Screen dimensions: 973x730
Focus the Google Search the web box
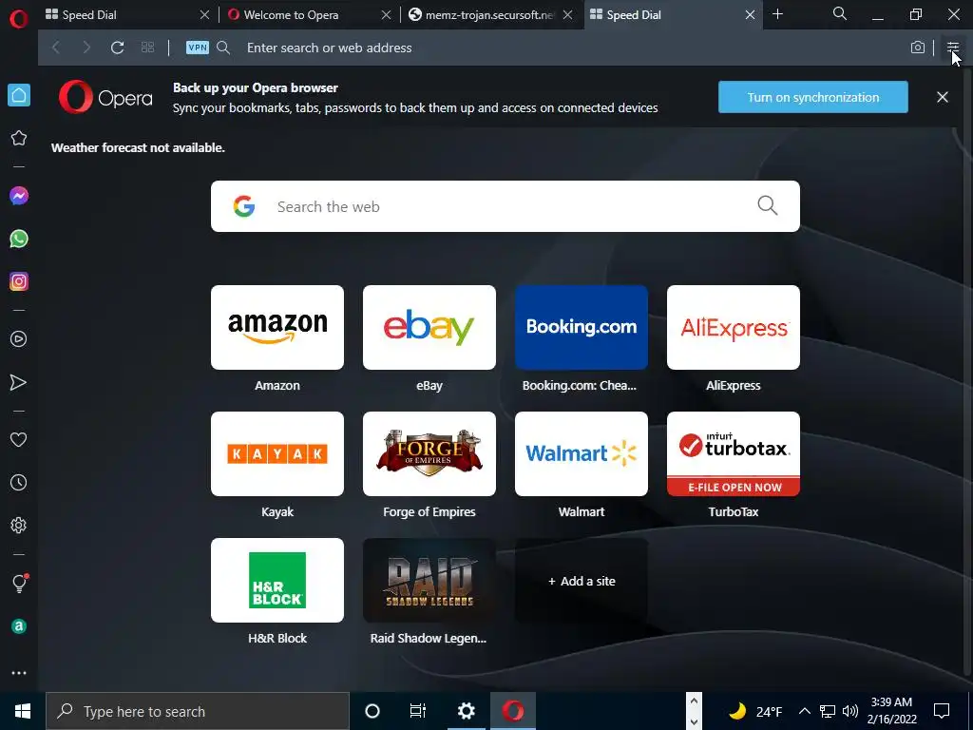click(x=506, y=206)
